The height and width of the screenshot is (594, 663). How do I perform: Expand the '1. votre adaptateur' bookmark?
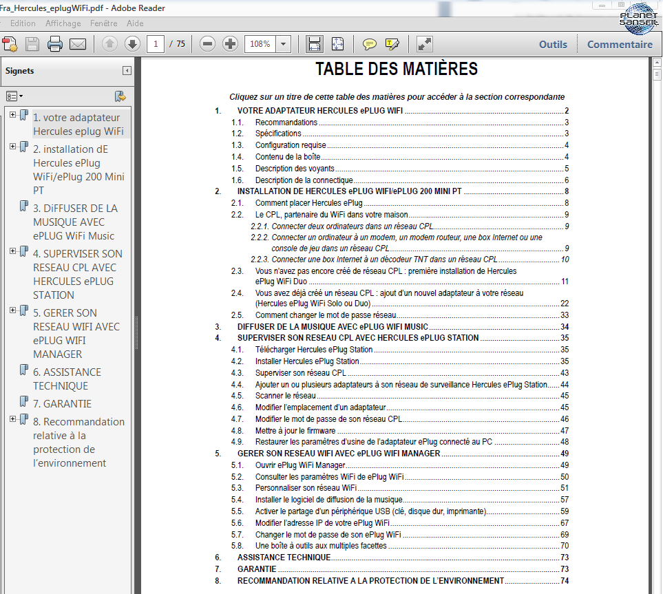[x=13, y=114]
